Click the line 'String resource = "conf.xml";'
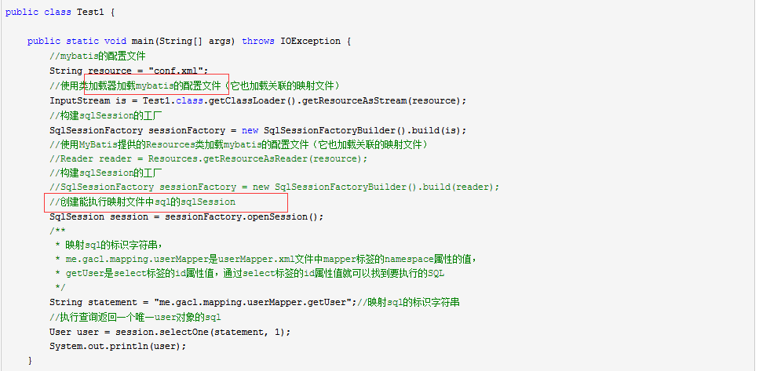759x371 pixels. coord(129,71)
